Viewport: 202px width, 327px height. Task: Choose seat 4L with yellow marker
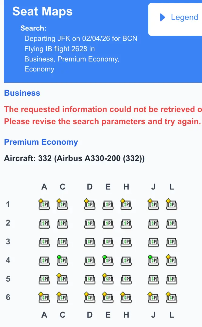pyautogui.click(x=172, y=260)
